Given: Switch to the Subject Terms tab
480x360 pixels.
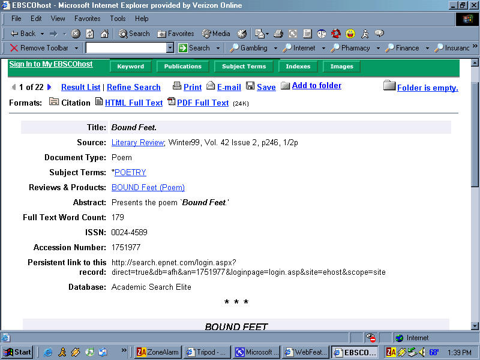Looking at the screenshot, I should [x=244, y=66].
